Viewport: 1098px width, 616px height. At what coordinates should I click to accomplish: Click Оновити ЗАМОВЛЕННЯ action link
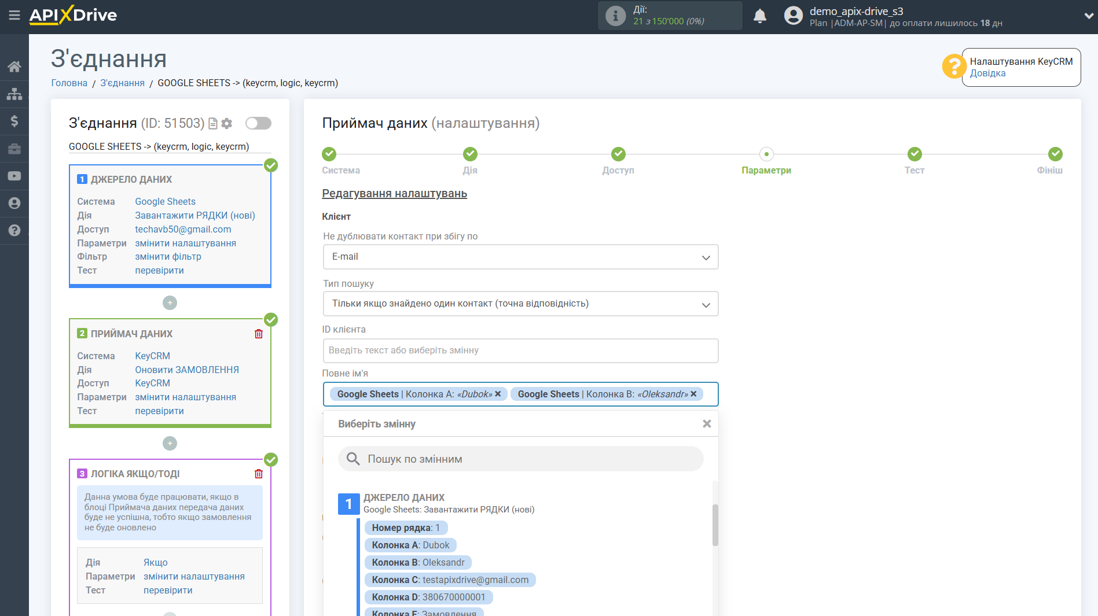click(x=187, y=370)
